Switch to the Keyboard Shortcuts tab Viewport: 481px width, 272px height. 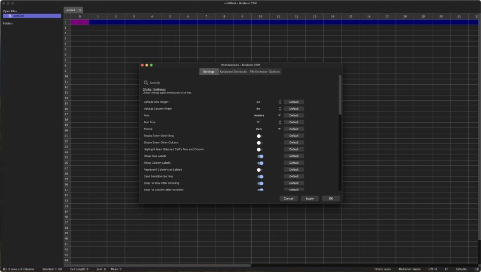pos(233,71)
